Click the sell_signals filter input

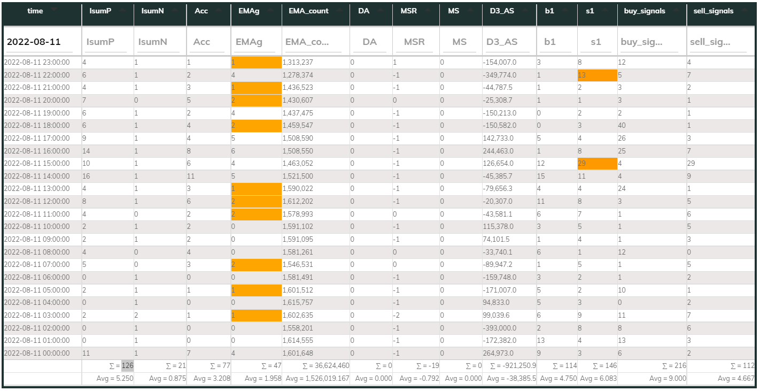click(718, 42)
